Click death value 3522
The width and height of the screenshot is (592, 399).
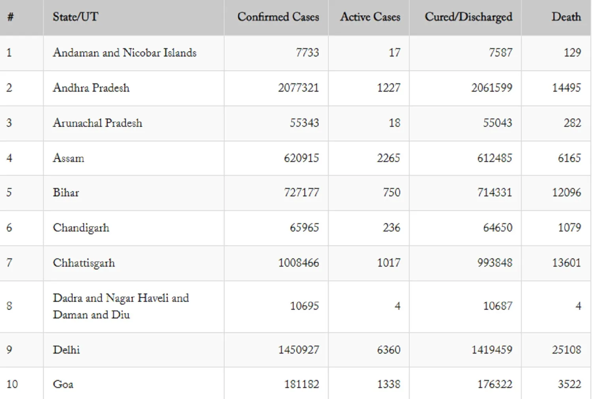point(570,384)
